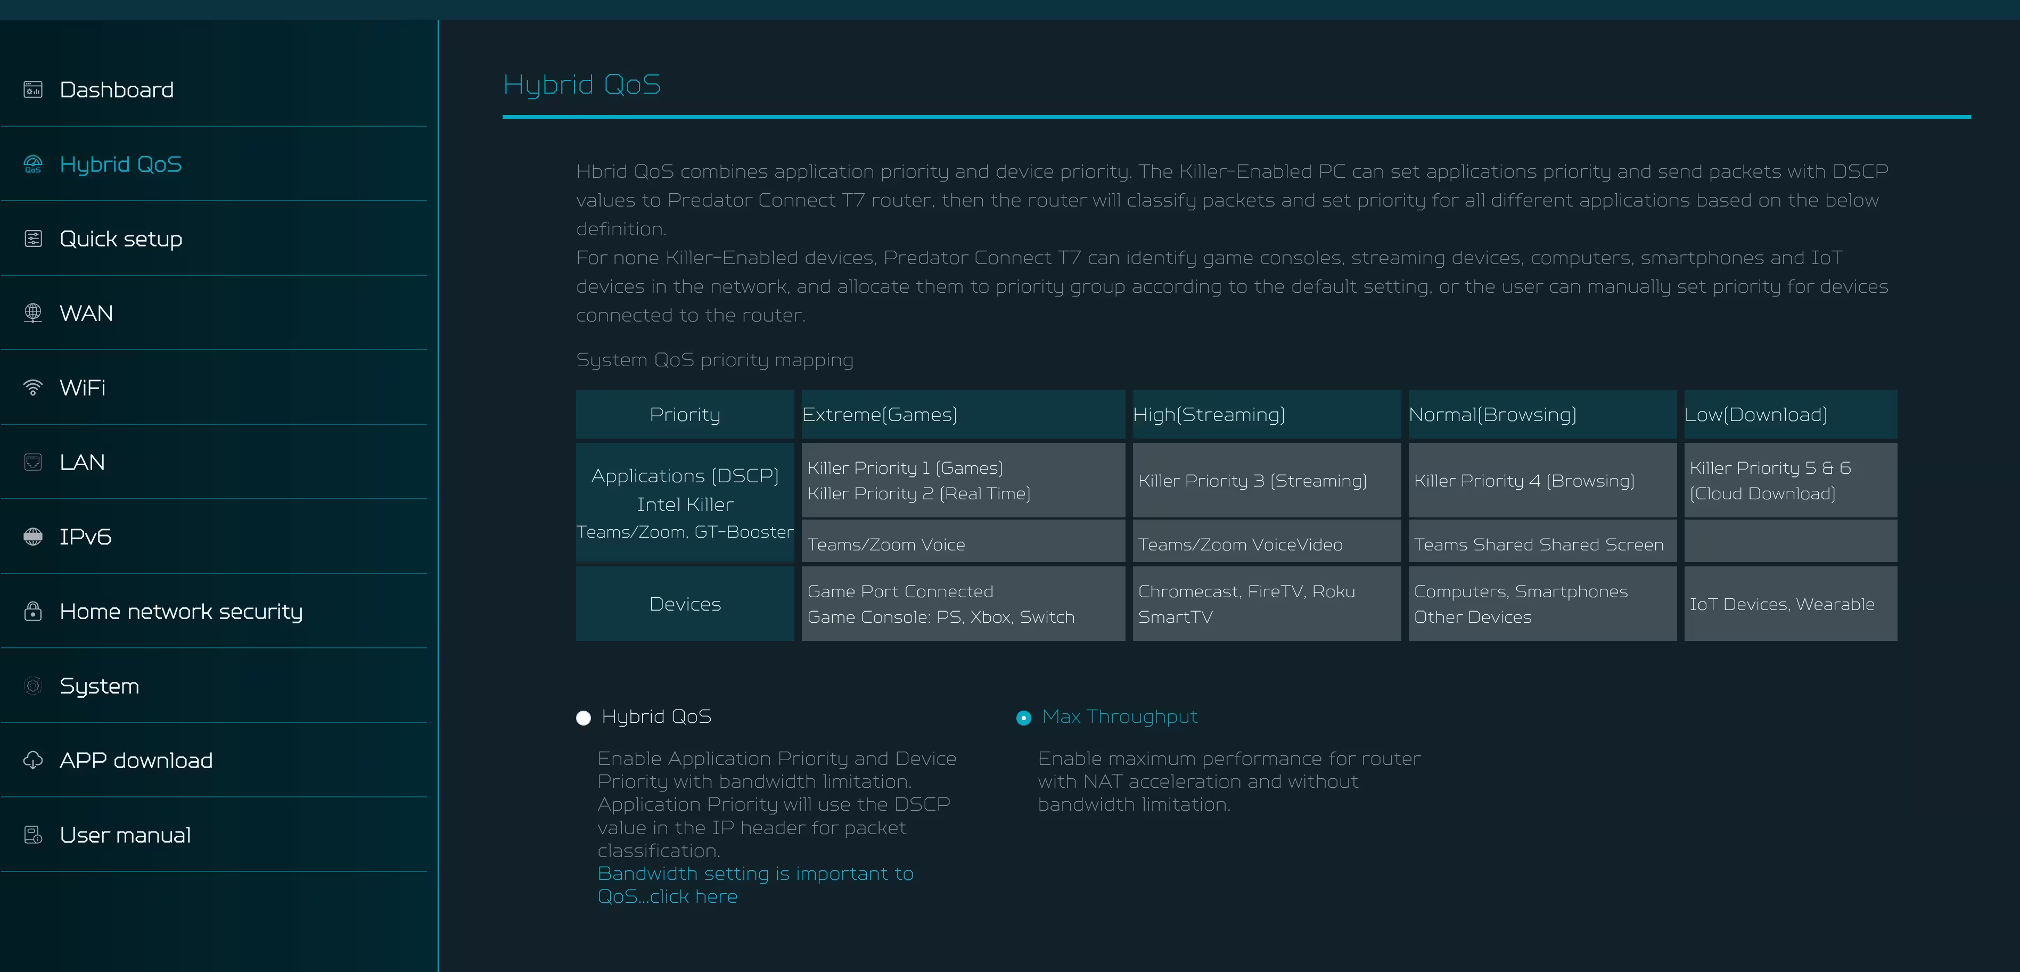Click the Teams Shared Shared Screen cell
The image size is (2020, 972).
[x=1542, y=542]
